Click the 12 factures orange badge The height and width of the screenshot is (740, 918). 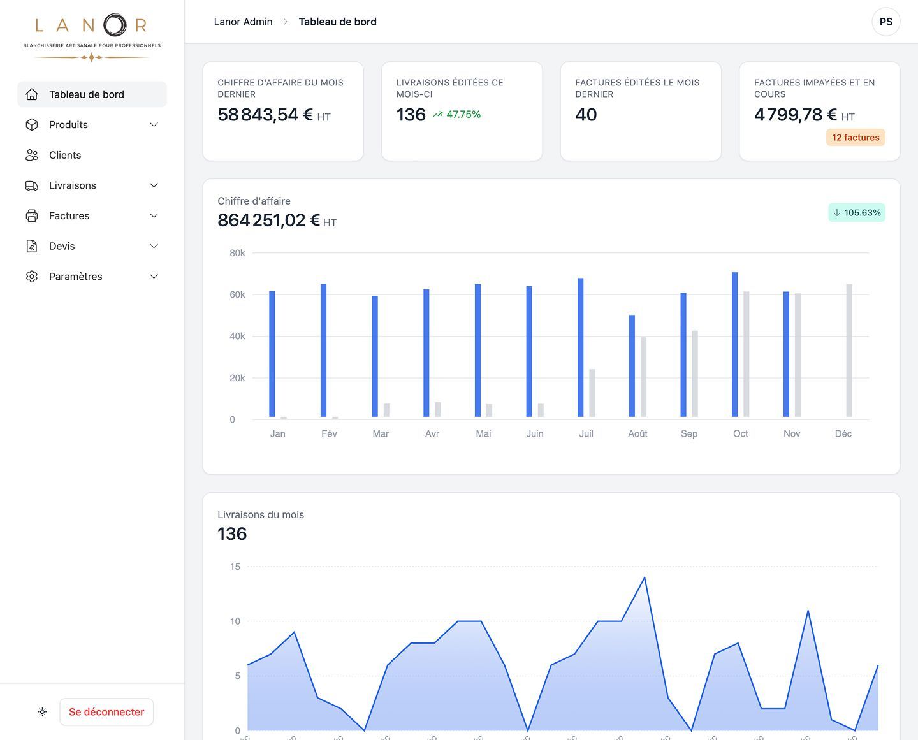[856, 138]
